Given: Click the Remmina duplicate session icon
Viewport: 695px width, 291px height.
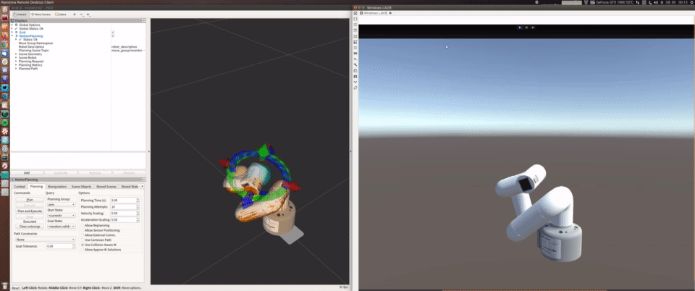Looking at the screenshot, I should click(x=355, y=70).
